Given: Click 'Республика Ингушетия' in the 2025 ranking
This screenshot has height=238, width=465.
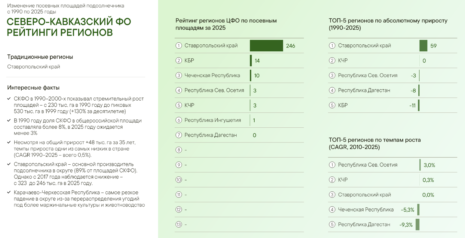Looking at the screenshot, I should click(213, 120).
